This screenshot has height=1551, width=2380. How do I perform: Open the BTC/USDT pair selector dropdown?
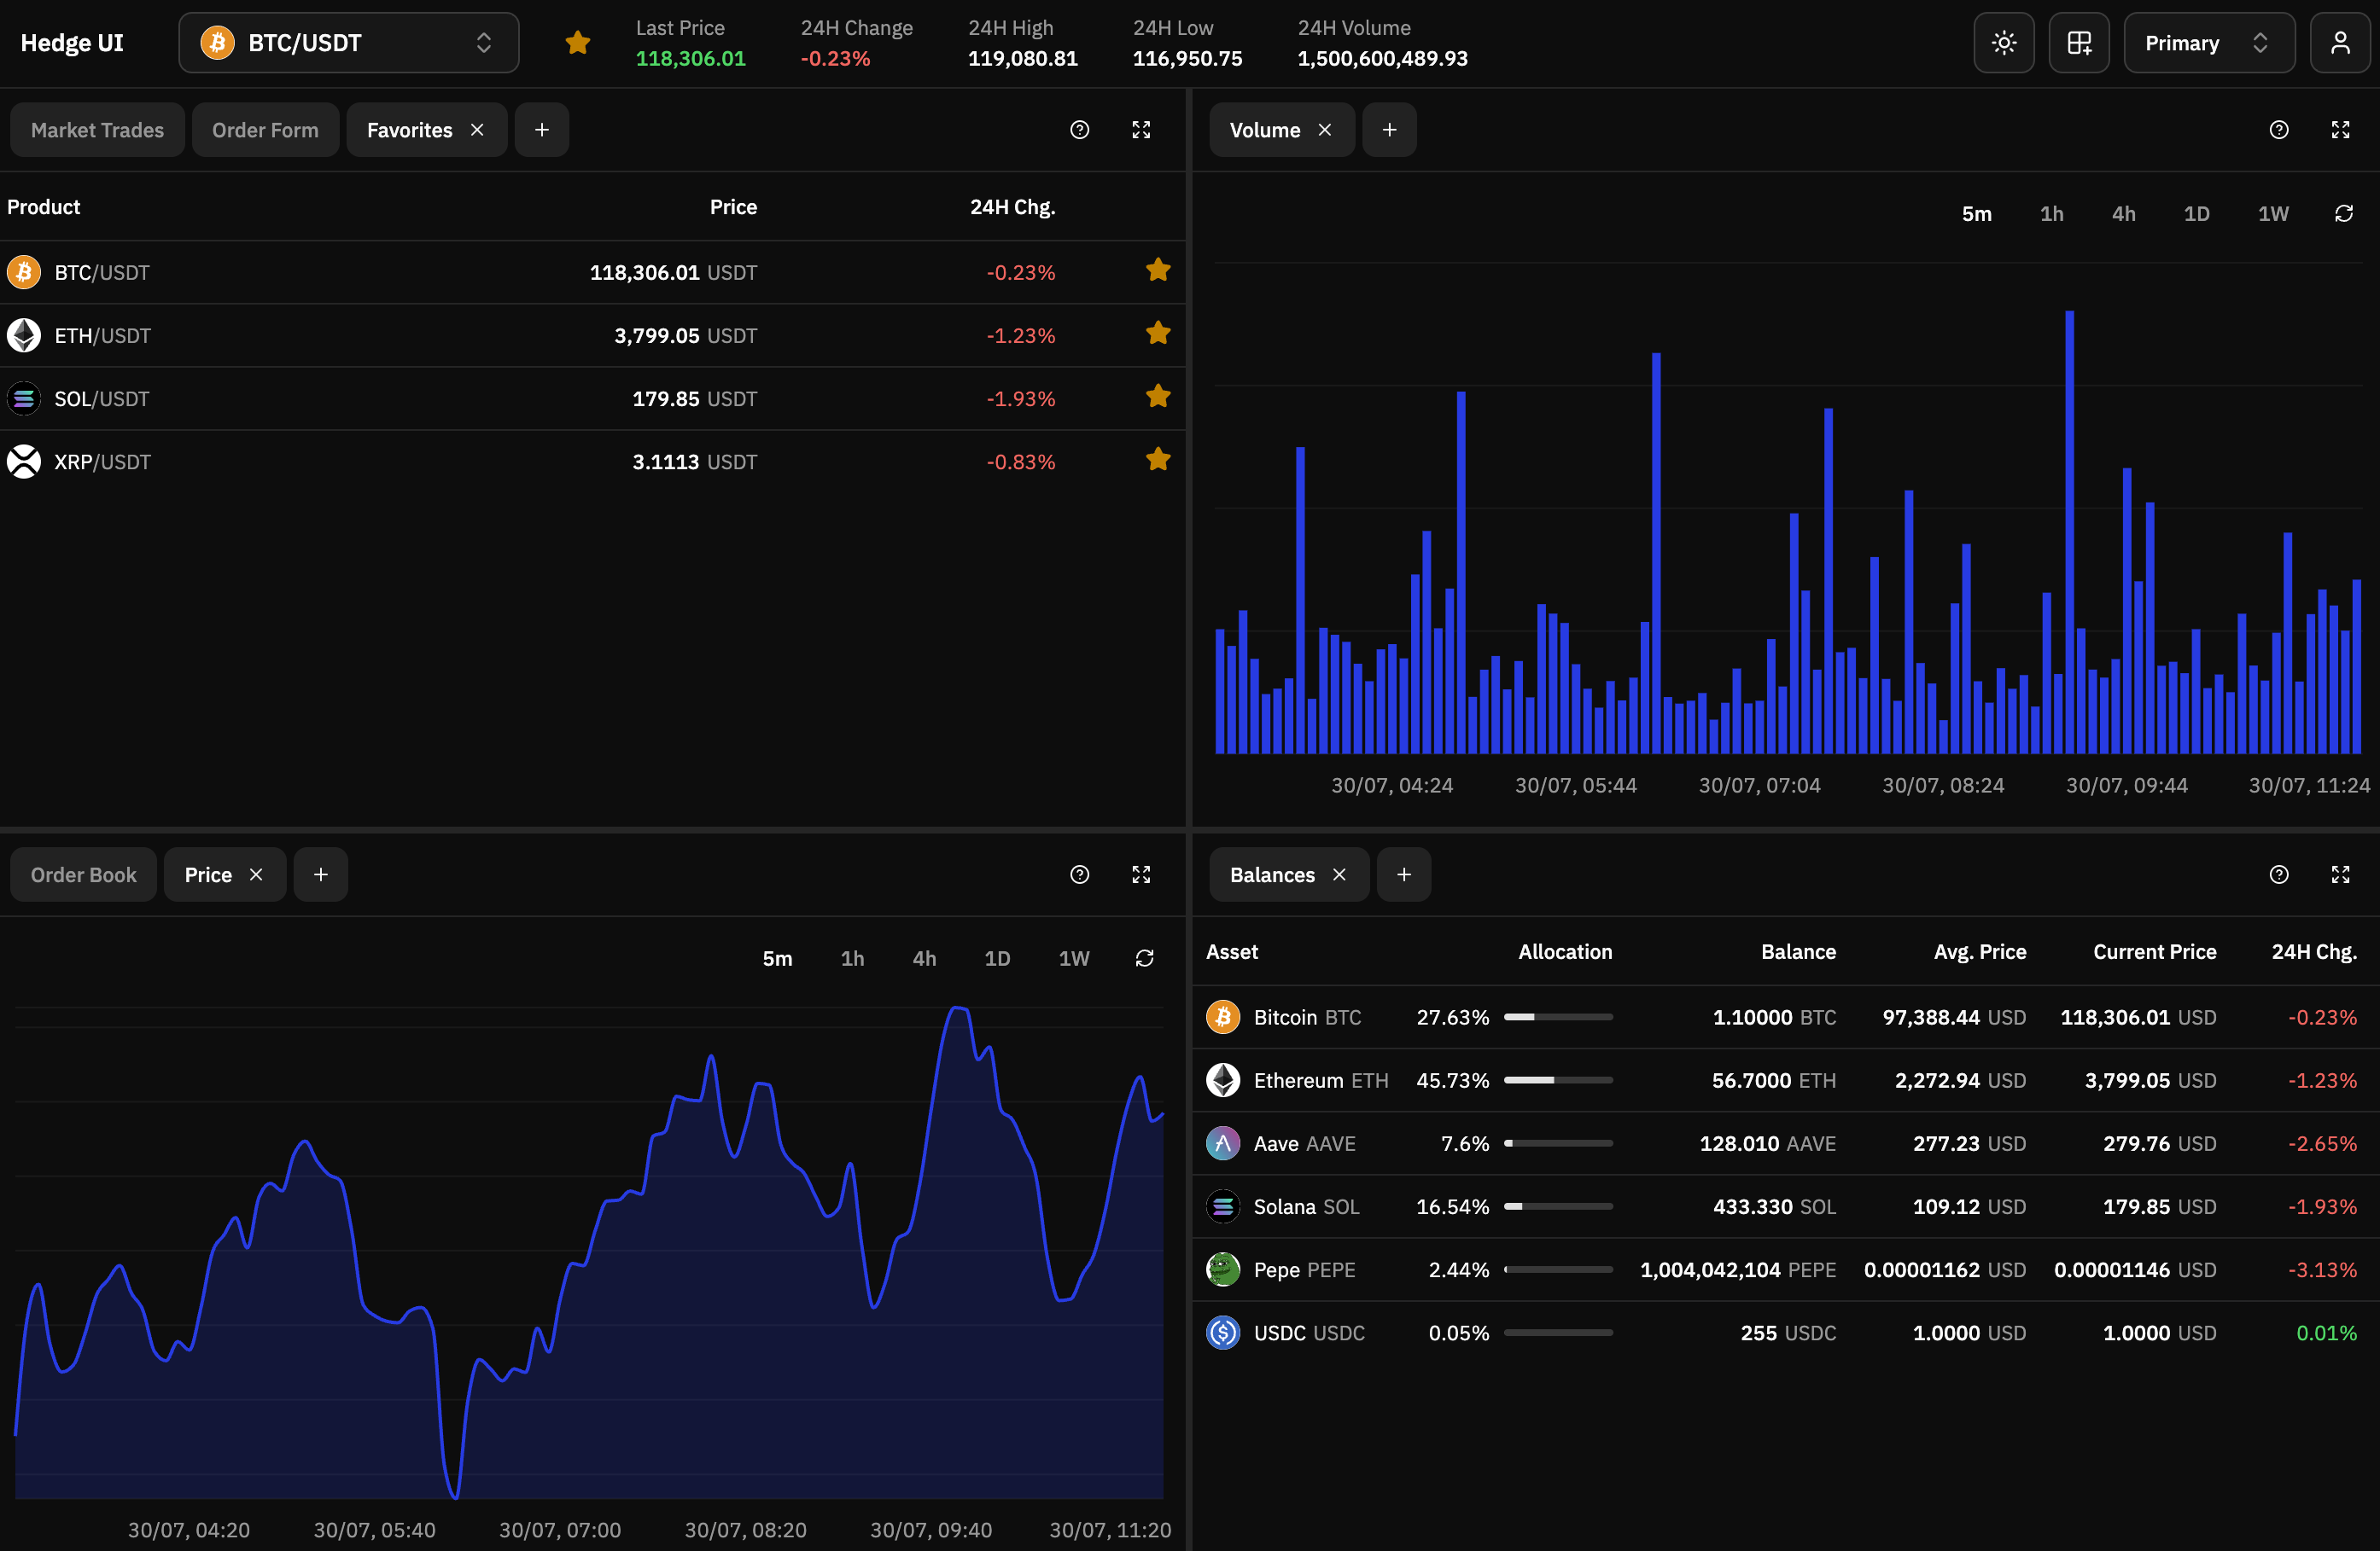click(x=348, y=43)
